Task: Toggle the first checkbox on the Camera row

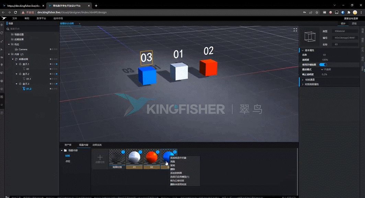Action: click(x=50, y=49)
